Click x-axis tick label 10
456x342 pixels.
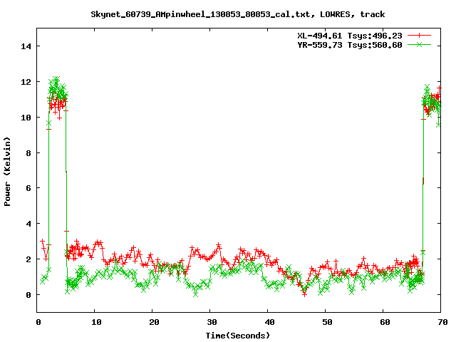pyautogui.click(x=96, y=322)
